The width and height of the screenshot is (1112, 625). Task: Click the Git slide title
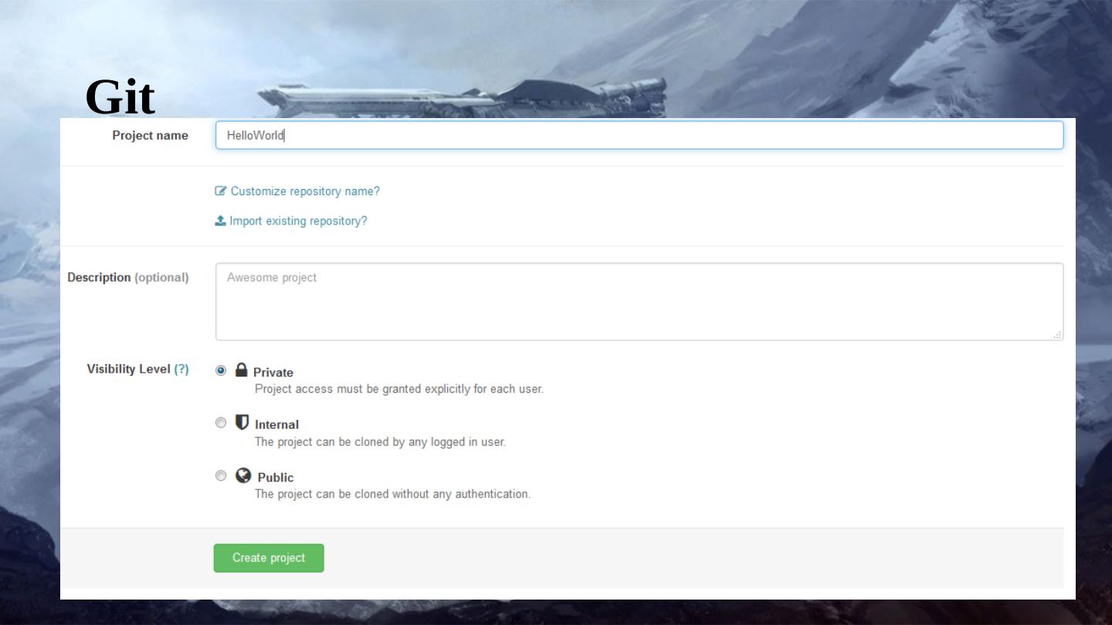[120, 97]
